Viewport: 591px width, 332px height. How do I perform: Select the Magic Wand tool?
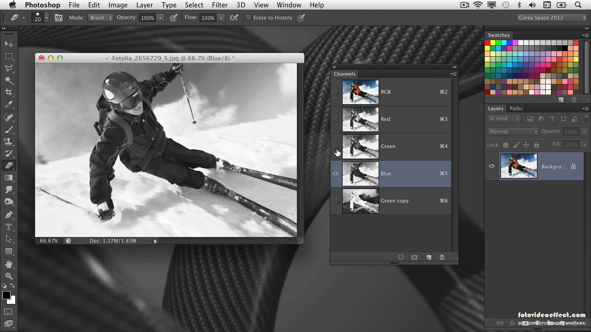tap(9, 80)
